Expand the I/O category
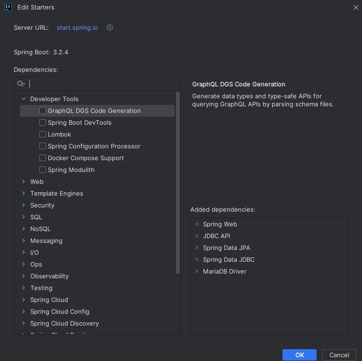 pyautogui.click(x=24, y=252)
